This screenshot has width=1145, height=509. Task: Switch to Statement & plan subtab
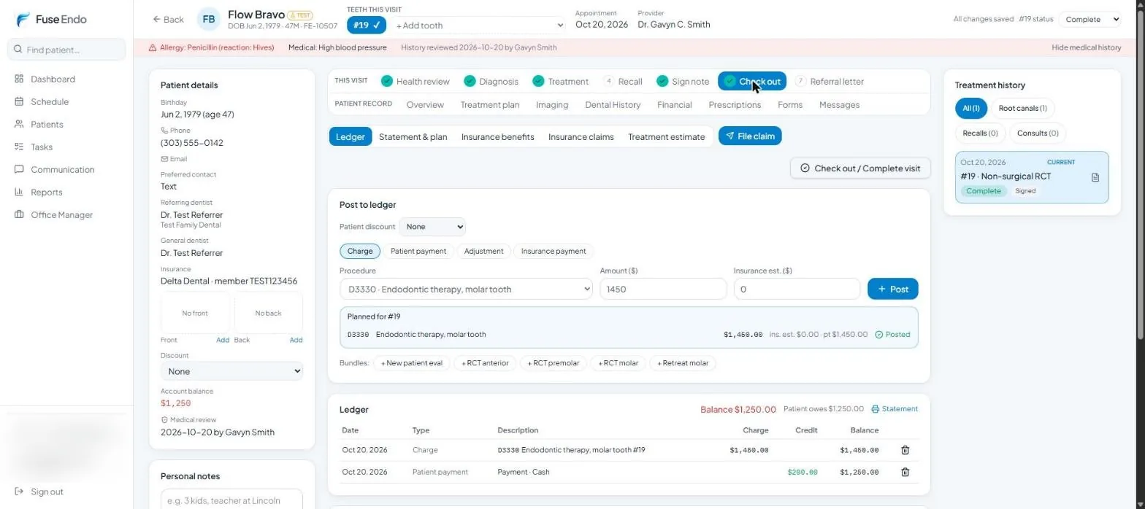413,136
